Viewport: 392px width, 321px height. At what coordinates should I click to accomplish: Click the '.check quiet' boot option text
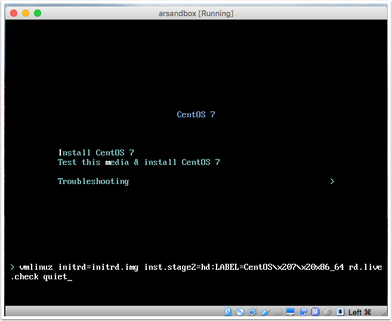[x=39, y=276]
